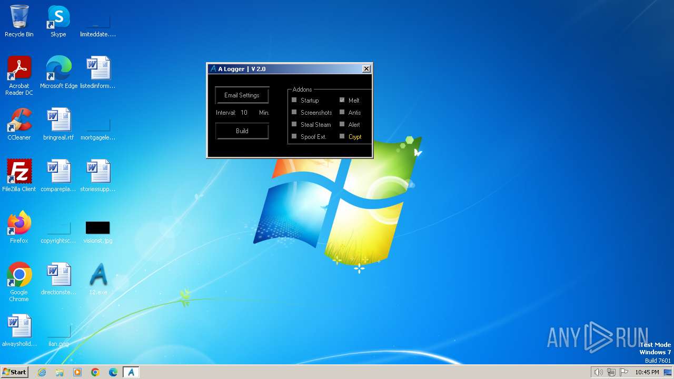Select the alwaysholid document icon
Viewport: 674px width, 379px height.
(x=19, y=331)
